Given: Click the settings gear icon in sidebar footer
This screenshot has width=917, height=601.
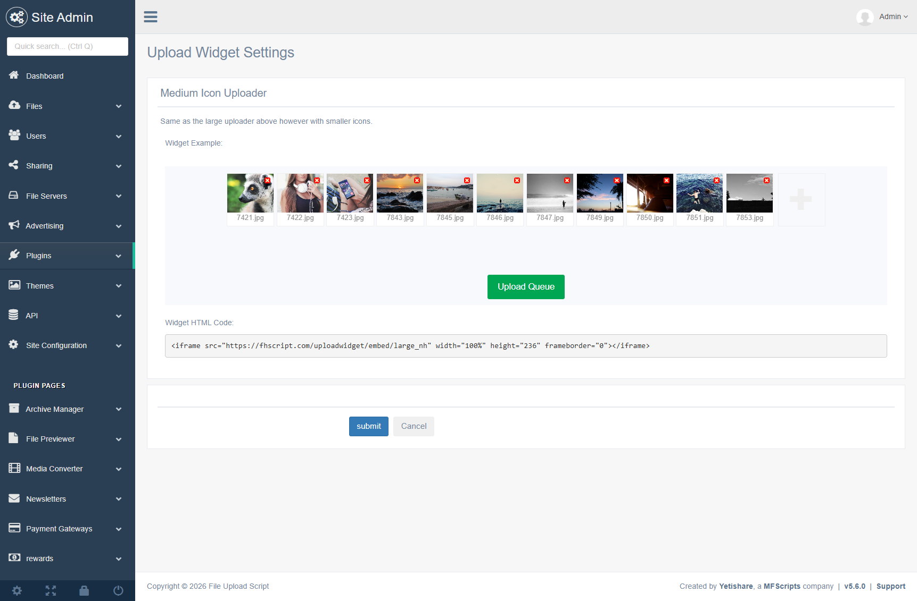Looking at the screenshot, I should 17,590.
